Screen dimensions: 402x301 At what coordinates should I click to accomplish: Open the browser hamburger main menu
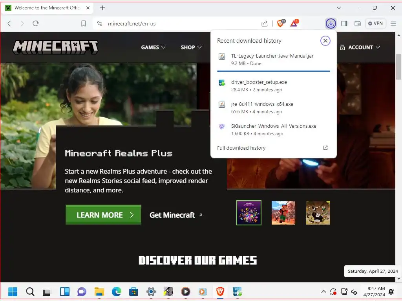(x=393, y=24)
